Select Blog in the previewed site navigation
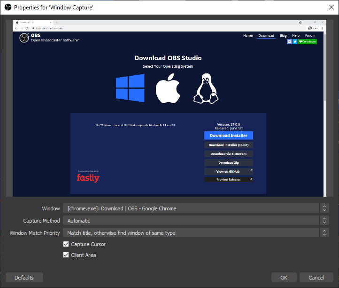The image size is (339, 288). click(x=283, y=36)
